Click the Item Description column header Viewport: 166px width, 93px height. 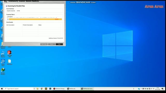pos(10,25)
